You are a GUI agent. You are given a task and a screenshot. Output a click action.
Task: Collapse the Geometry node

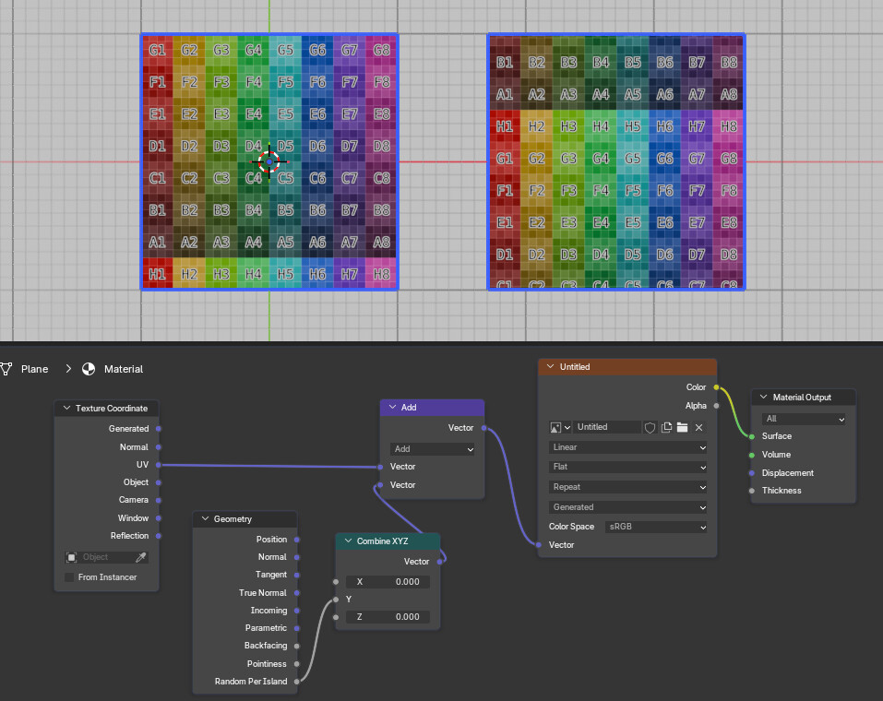[205, 518]
